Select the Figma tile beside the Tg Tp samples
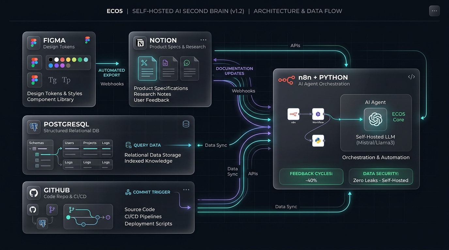 (x=34, y=80)
